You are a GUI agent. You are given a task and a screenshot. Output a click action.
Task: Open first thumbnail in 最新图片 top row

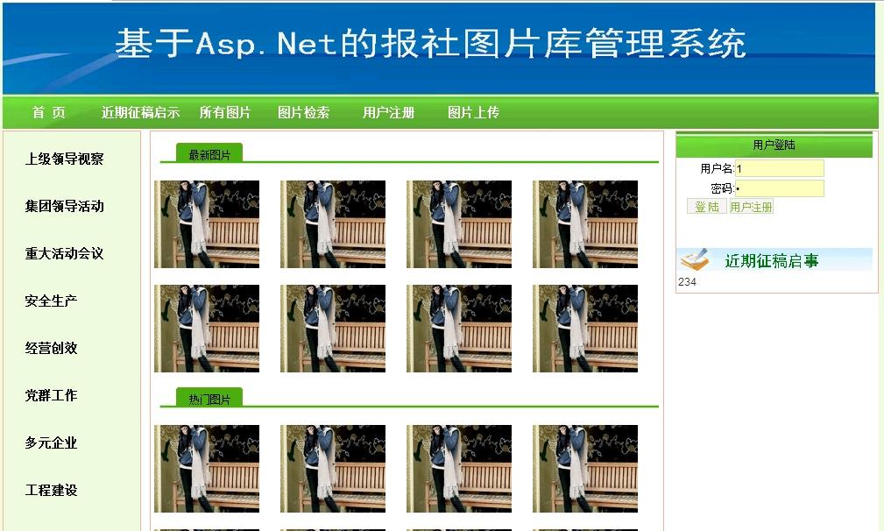tap(207, 224)
